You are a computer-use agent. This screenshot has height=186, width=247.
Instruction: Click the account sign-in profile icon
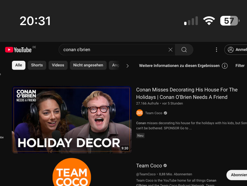click(x=231, y=50)
